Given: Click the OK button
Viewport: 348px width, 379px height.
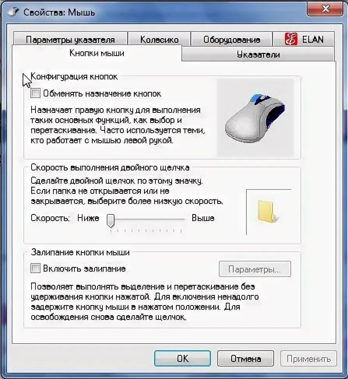Looking at the screenshot, I should tap(183, 358).
